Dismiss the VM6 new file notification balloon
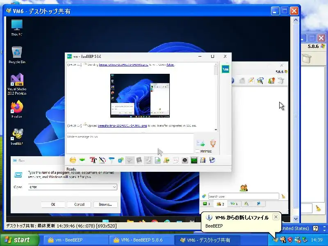 pos(276,217)
